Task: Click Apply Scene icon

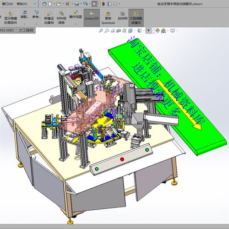Action: (164, 31)
